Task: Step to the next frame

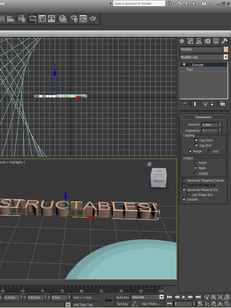Action: coord(190,297)
